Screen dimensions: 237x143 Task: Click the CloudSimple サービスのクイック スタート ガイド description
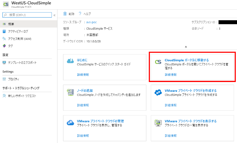click(x=104, y=64)
